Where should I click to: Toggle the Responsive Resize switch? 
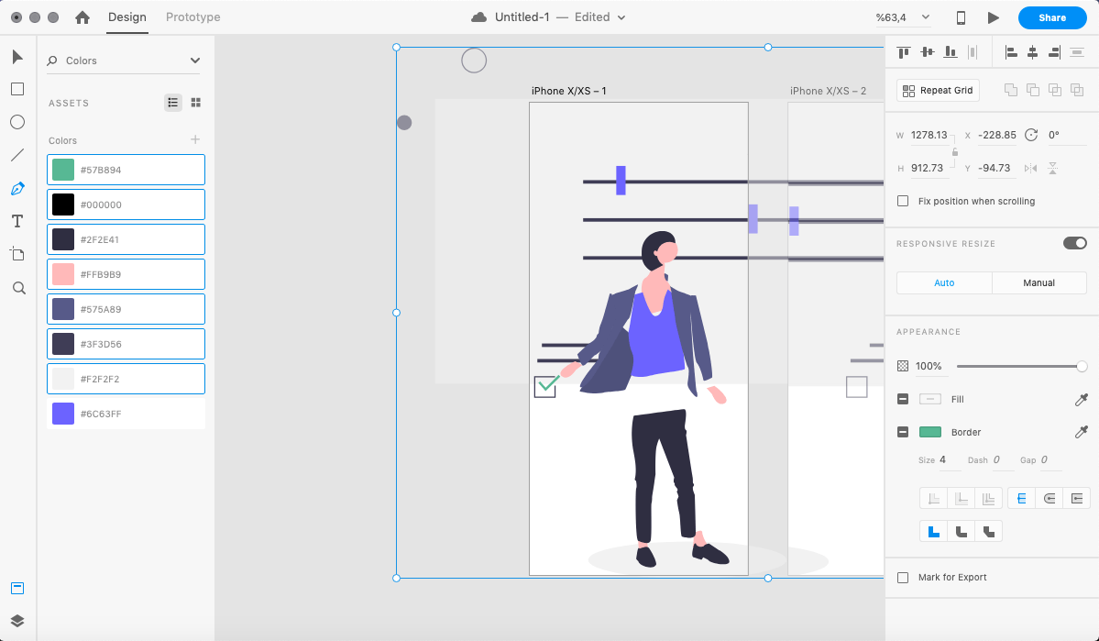(x=1074, y=243)
